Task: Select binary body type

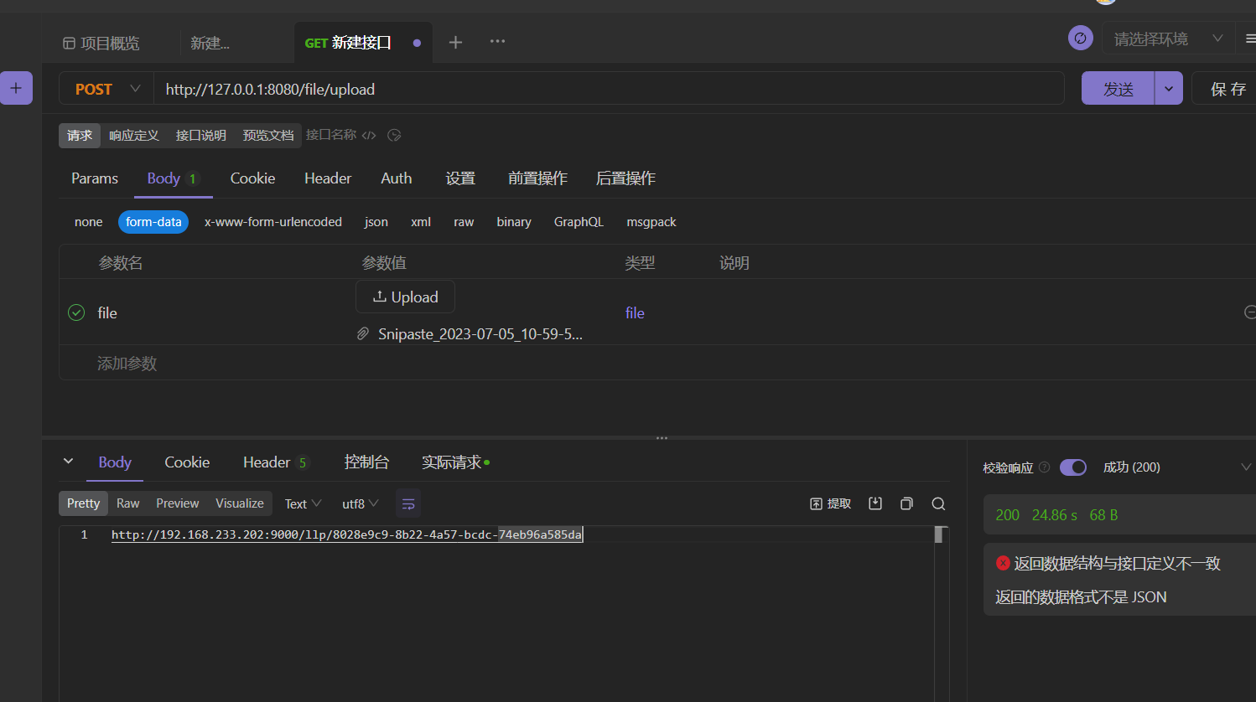Action: pyautogui.click(x=514, y=222)
